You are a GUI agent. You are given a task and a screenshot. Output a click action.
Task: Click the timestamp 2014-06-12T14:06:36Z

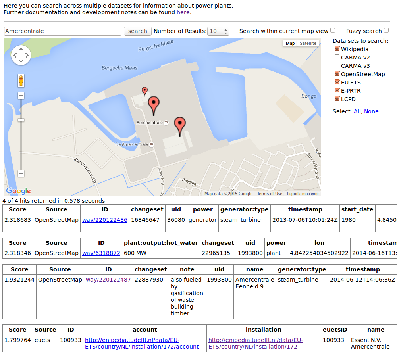tap(362, 280)
